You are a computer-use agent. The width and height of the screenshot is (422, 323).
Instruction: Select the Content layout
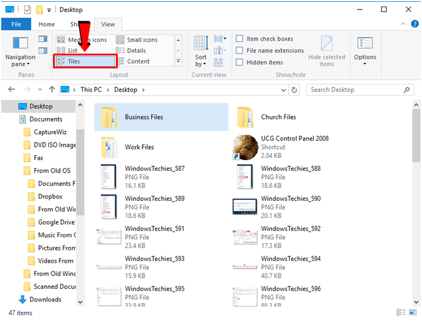coord(132,61)
